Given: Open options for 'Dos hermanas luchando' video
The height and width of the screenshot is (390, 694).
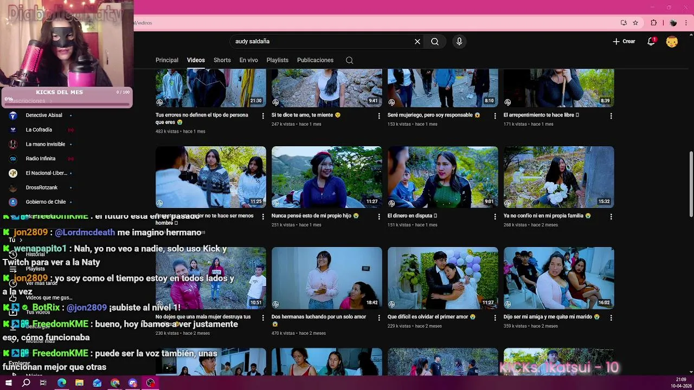Looking at the screenshot, I should 379,318.
